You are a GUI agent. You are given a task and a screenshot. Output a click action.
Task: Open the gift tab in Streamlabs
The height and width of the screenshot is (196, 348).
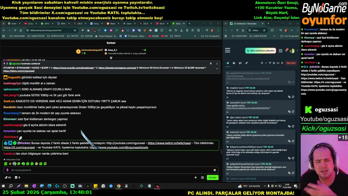point(234,63)
